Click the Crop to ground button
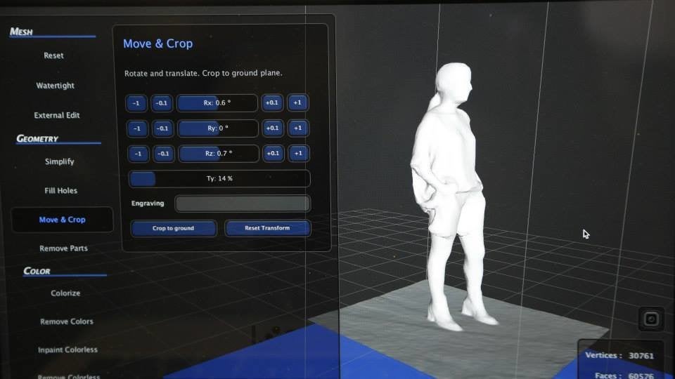 pyautogui.click(x=174, y=228)
